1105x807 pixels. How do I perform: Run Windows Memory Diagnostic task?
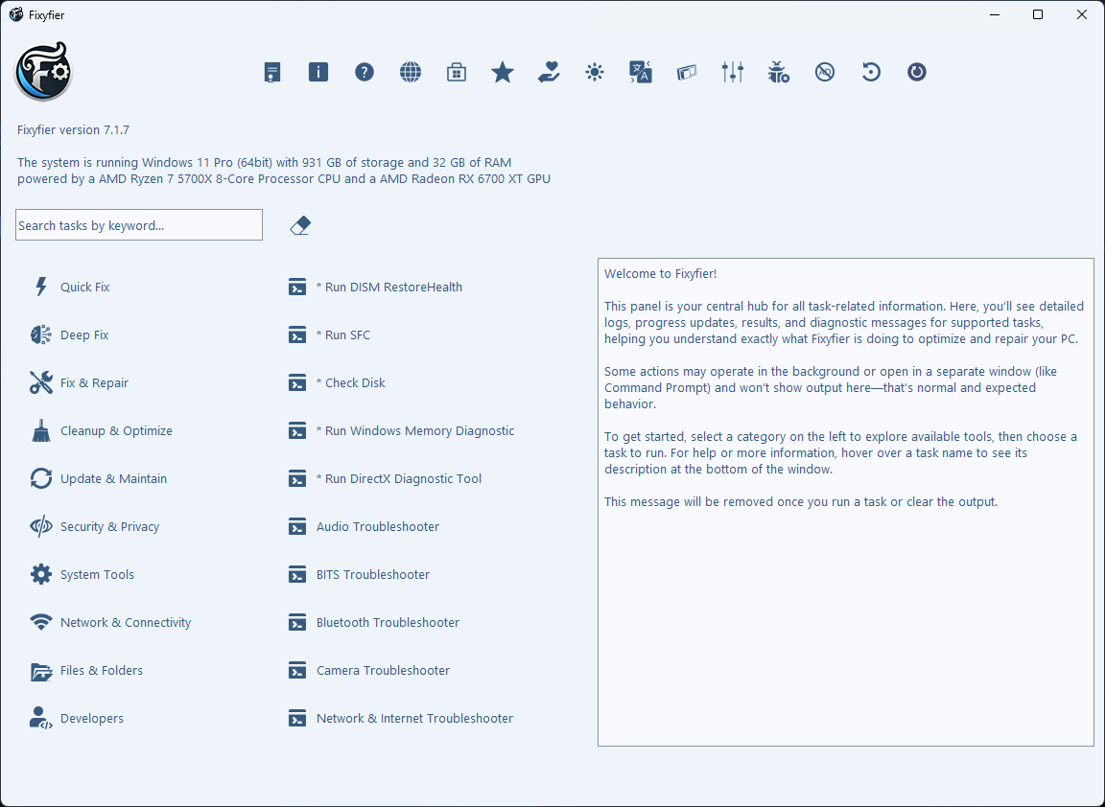pos(414,430)
